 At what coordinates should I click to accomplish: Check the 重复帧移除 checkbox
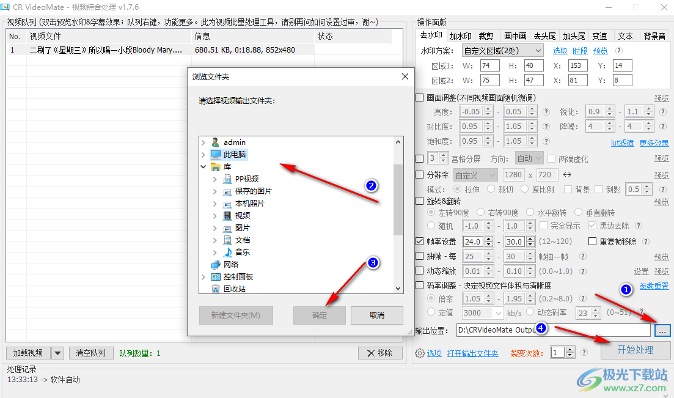592,241
